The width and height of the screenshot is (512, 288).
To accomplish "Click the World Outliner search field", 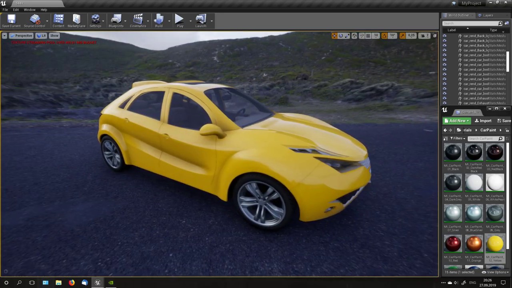I will point(472,23).
